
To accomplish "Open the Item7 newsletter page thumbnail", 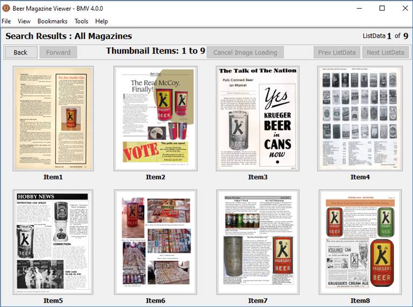I will (257, 242).
